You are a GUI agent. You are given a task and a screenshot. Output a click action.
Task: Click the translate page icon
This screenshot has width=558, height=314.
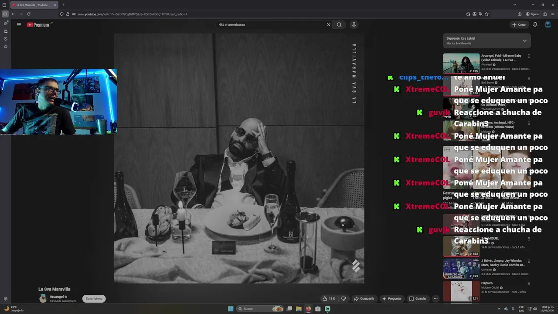coord(480,14)
